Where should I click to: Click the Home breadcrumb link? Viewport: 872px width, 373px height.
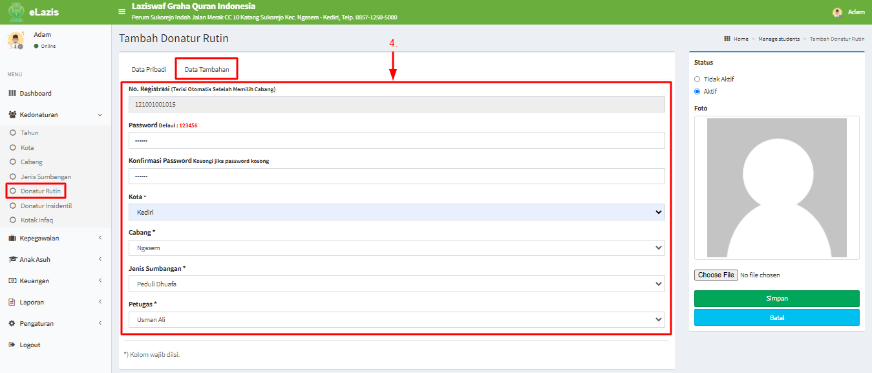(741, 39)
